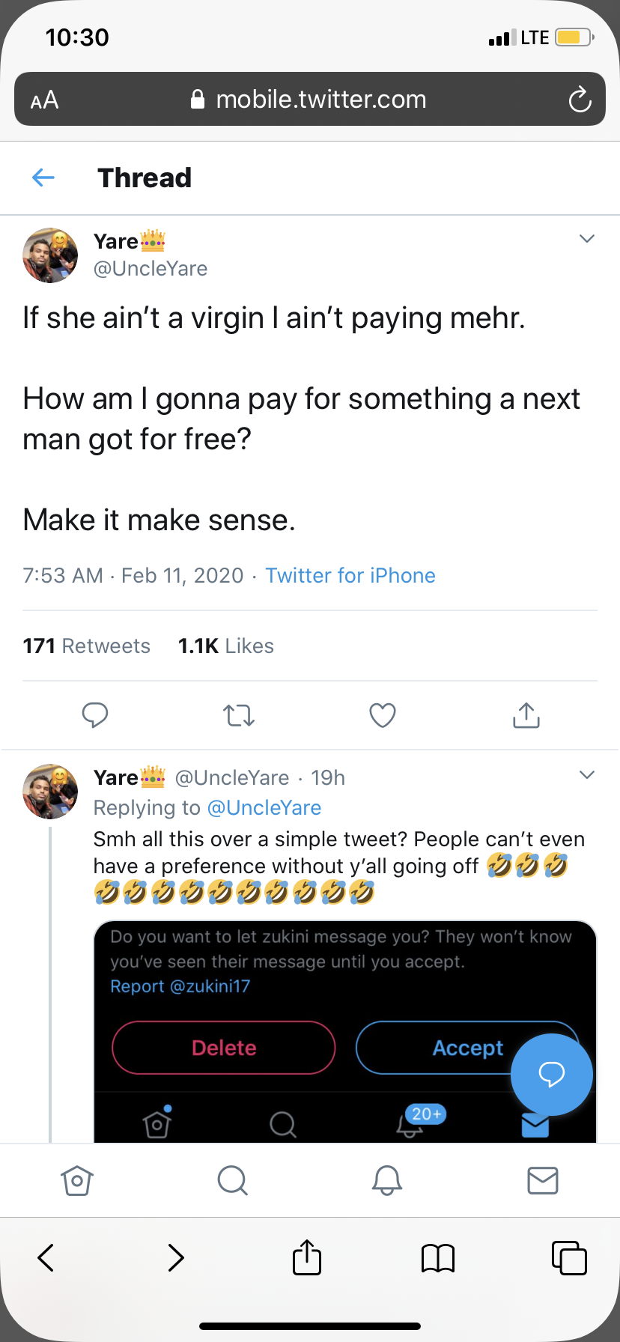Open the Search tab in the bottom navigation
This screenshot has width=620, height=1342.
click(x=232, y=1180)
